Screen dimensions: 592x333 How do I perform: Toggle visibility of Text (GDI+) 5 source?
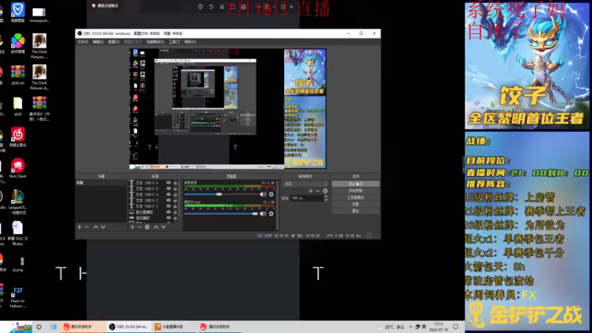pyautogui.click(x=169, y=189)
